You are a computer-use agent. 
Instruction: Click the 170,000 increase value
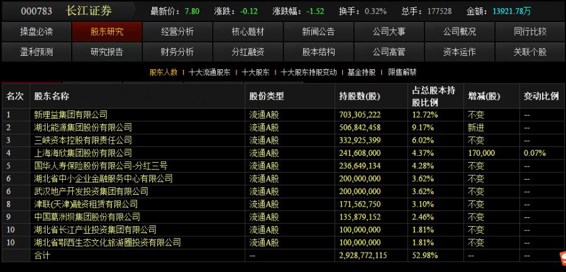(x=482, y=153)
